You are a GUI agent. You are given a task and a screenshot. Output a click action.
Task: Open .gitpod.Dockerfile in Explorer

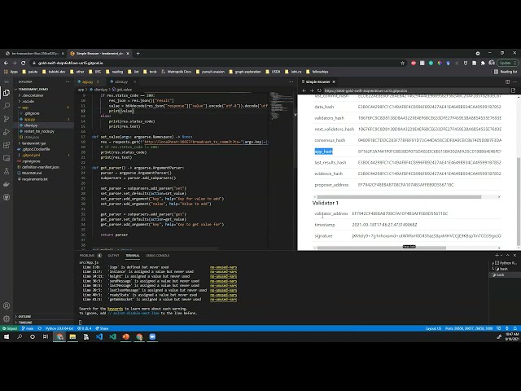coord(36,149)
